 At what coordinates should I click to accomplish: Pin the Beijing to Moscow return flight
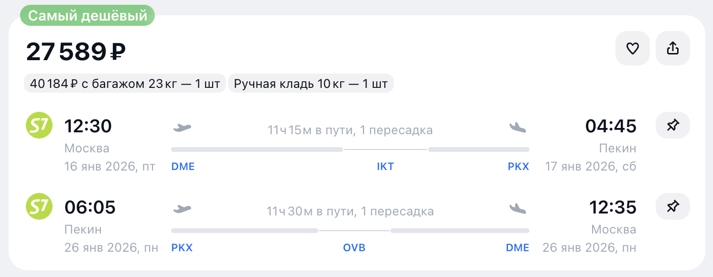pyautogui.click(x=672, y=207)
